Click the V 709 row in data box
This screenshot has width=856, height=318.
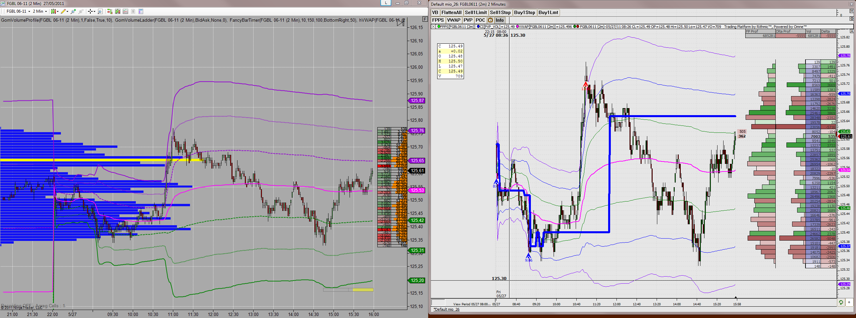click(x=450, y=76)
